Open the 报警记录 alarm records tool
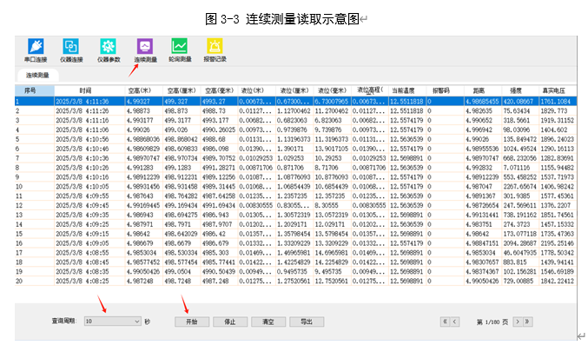Screen dimensions: 588x345 point(215,50)
